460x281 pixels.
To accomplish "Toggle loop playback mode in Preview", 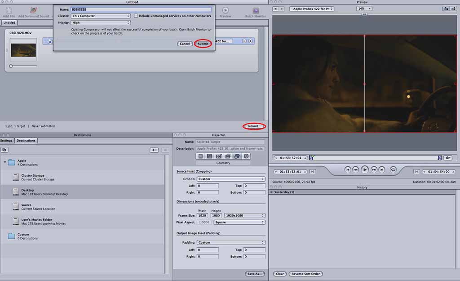I will pos(394,169).
